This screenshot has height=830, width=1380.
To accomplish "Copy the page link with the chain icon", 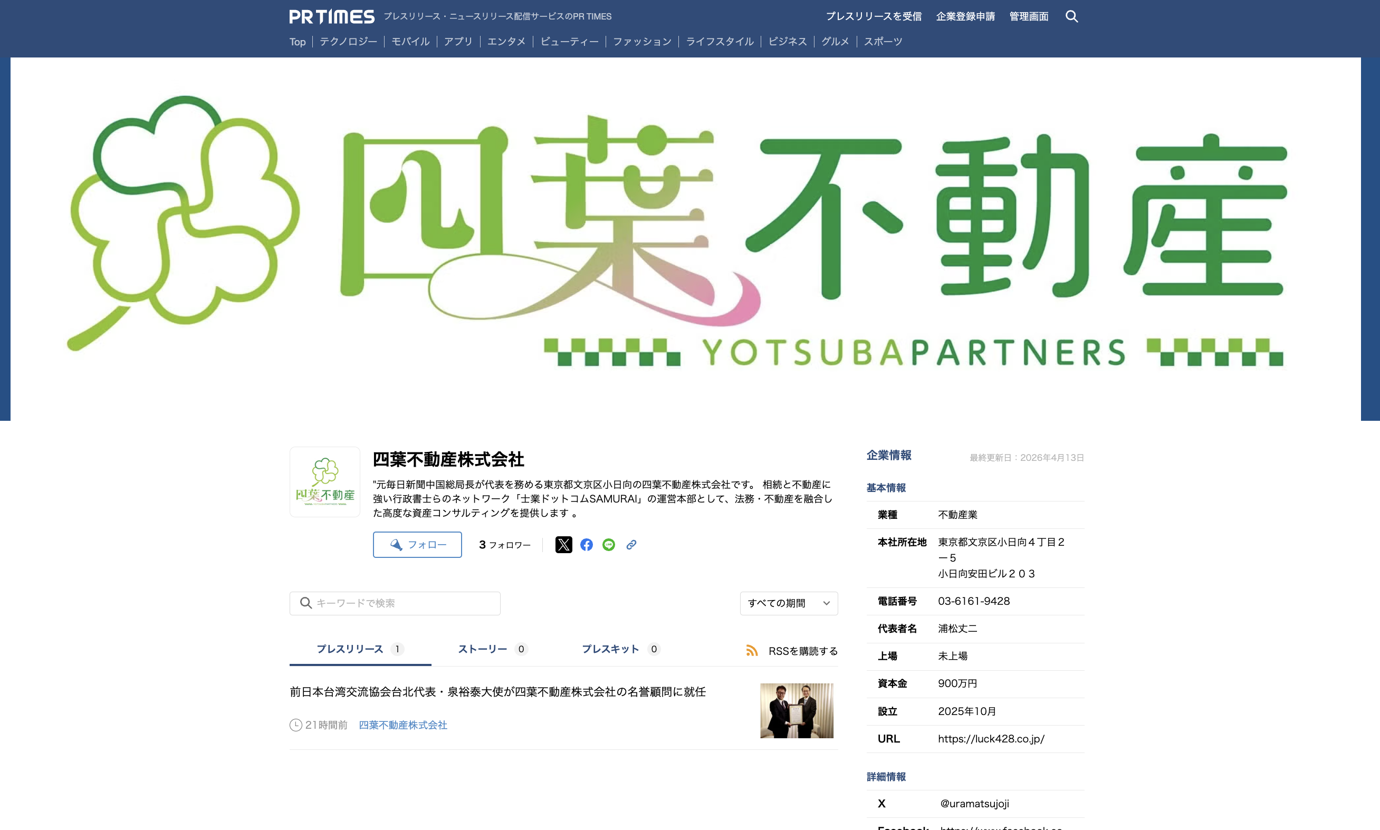I will tap(631, 544).
